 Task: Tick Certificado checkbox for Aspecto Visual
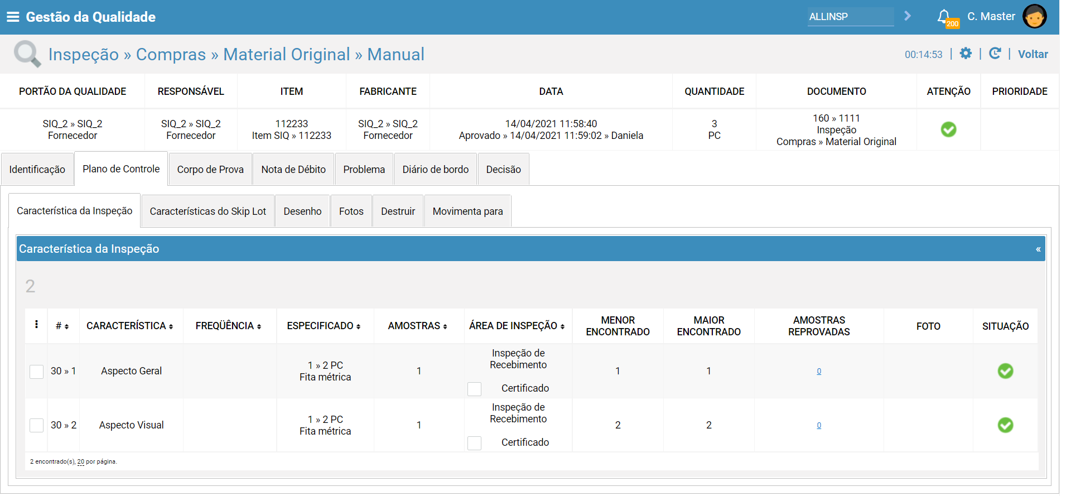pyautogui.click(x=474, y=443)
